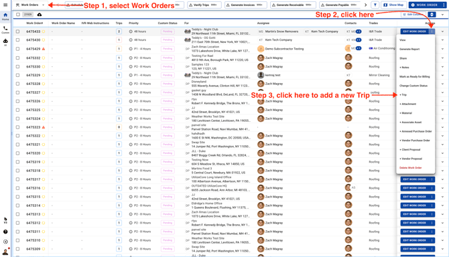Expand row details for 6475332

tap(442, 58)
